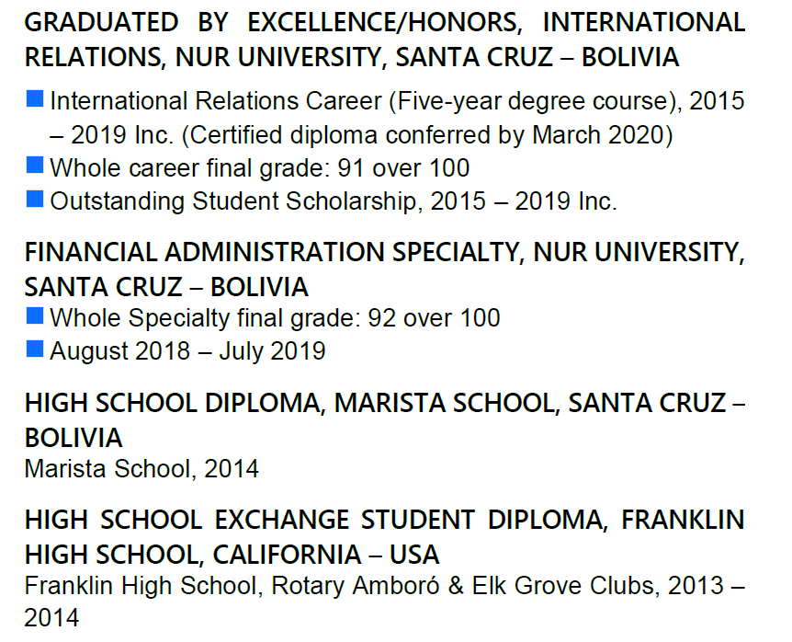Click the blue bullet beside August 2018 – July 2019
The image size is (792, 642).
point(35,349)
